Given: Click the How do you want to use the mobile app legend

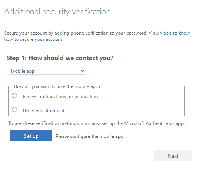Looking at the screenshot, I should 57,86.
